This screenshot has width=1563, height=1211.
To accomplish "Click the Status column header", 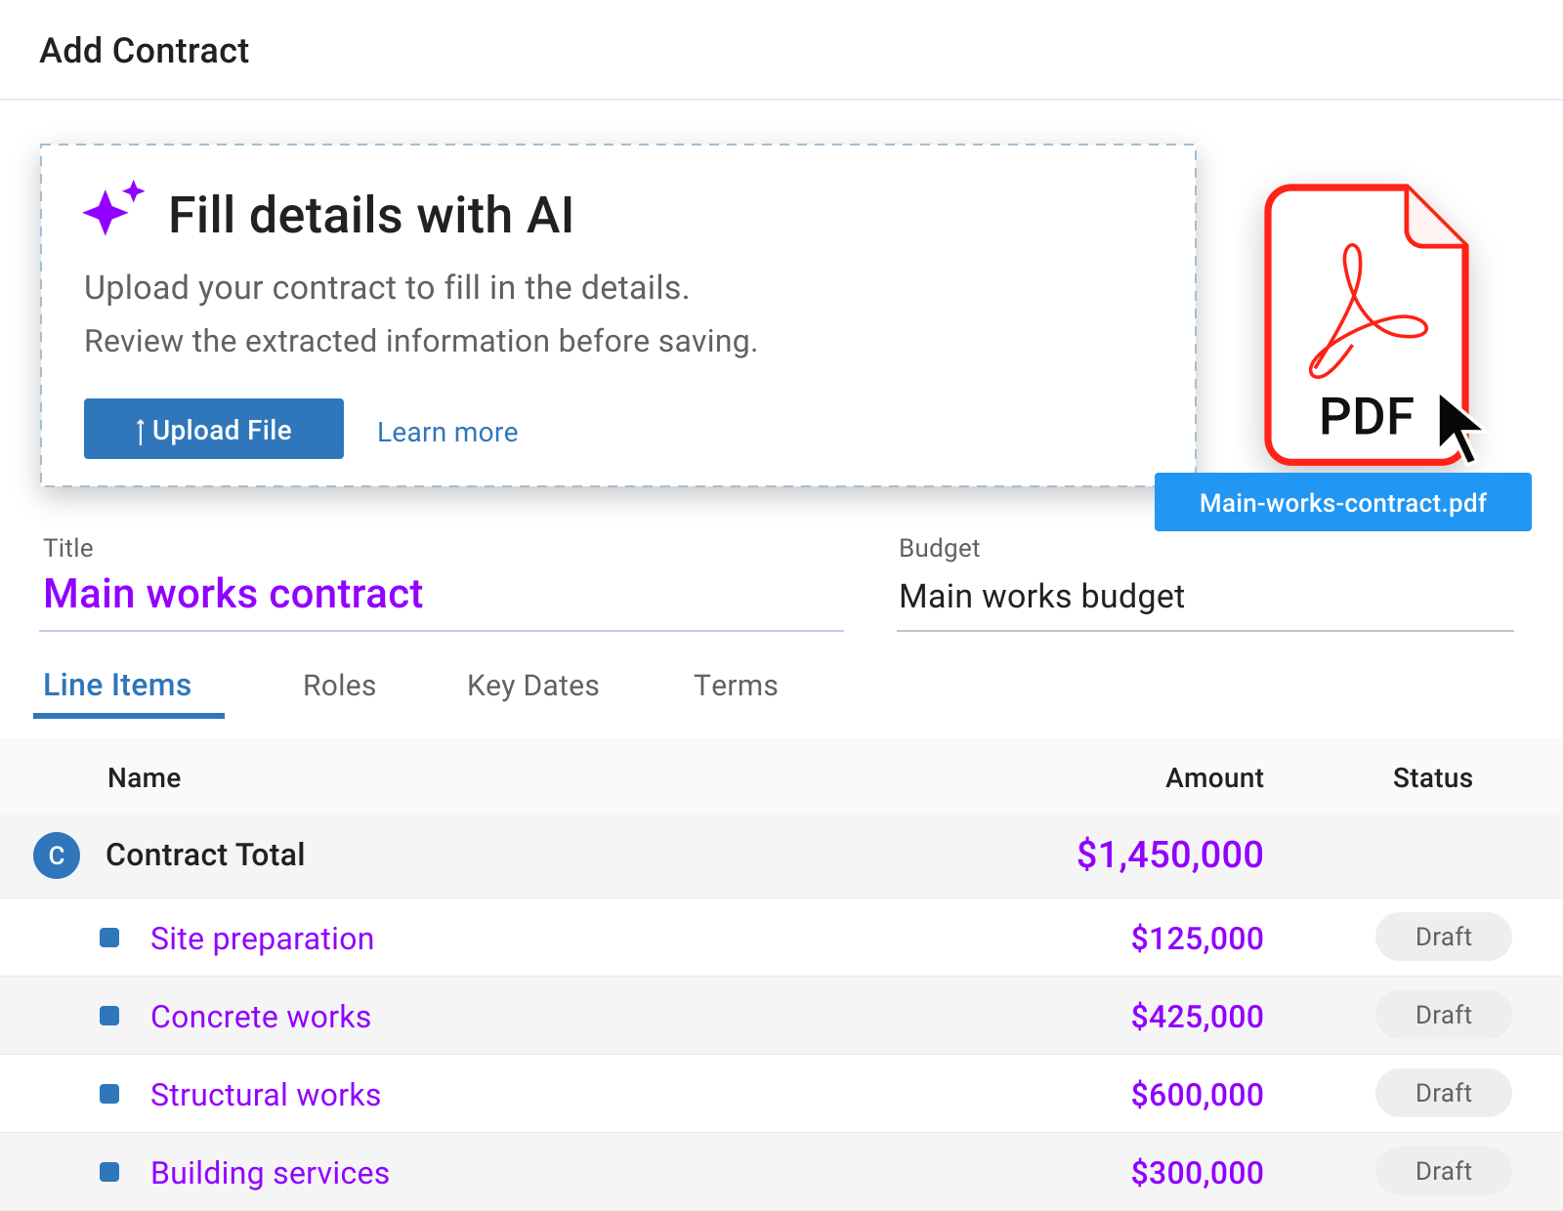I will tap(1432, 777).
